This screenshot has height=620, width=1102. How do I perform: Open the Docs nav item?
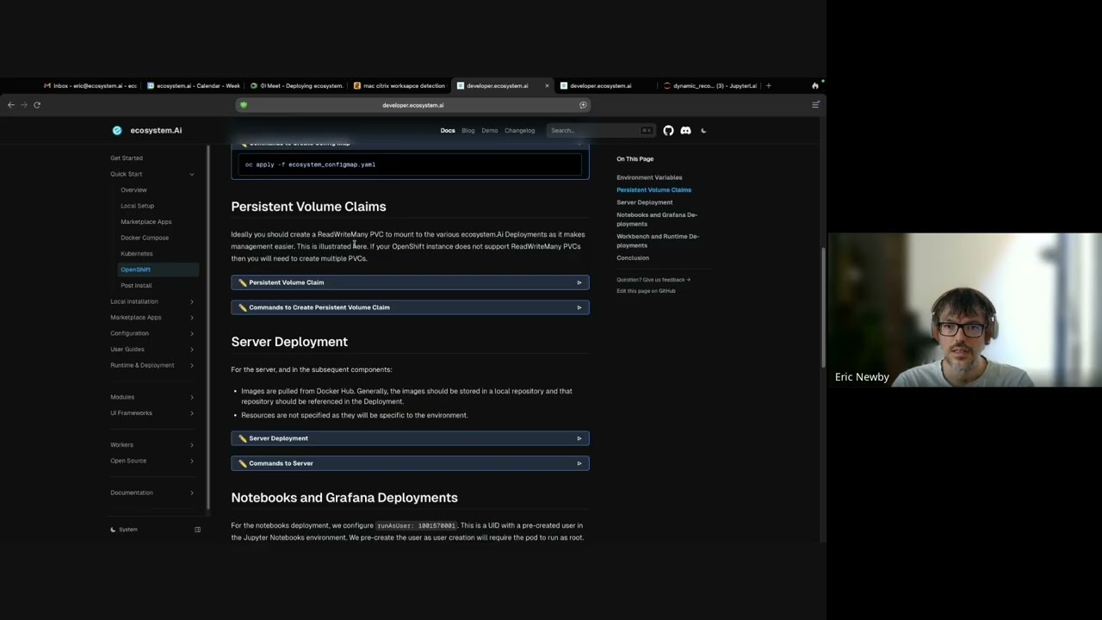448,130
